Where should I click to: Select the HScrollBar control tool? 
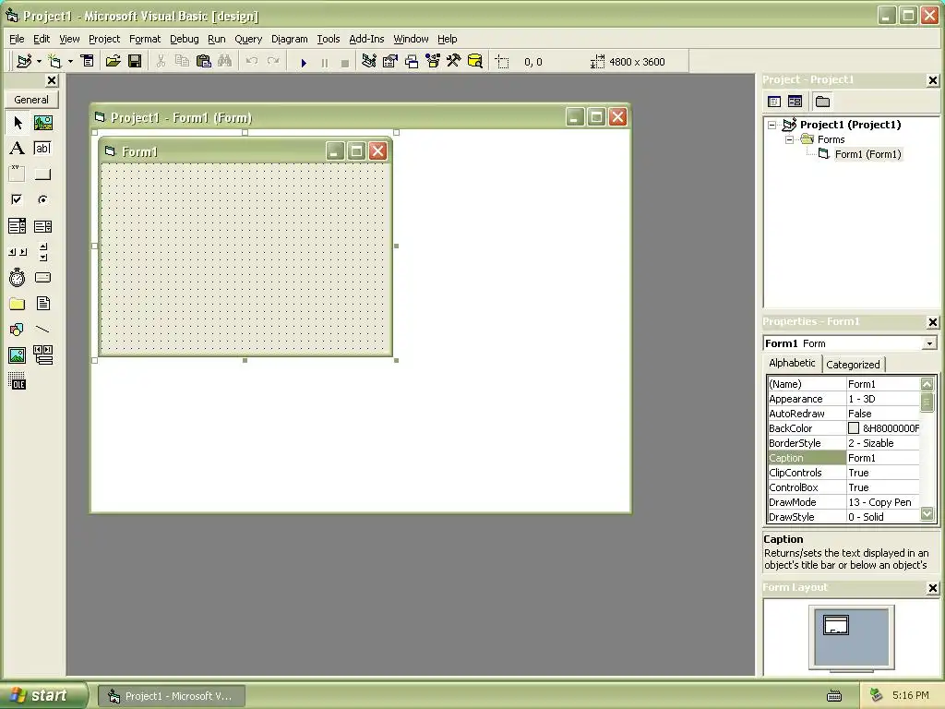coord(18,252)
